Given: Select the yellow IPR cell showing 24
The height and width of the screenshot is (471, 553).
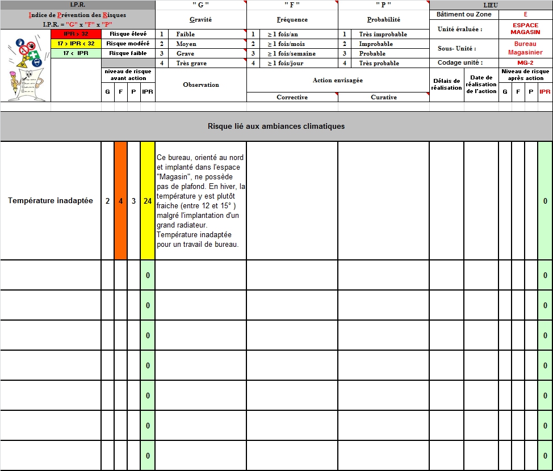Looking at the screenshot, I should pyautogui.click(x=148, y=201).
